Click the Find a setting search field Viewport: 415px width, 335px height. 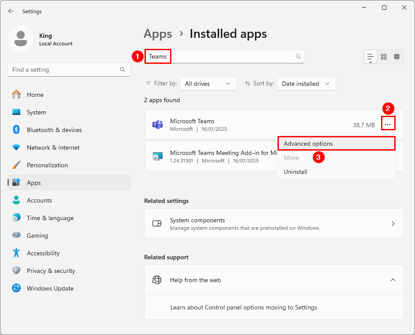pyautogui.click(x=64, y=70)
